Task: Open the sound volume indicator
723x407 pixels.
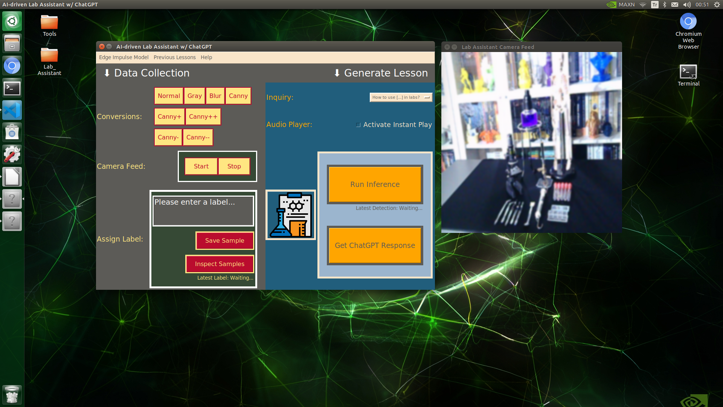Action: (x=687, y=5)
